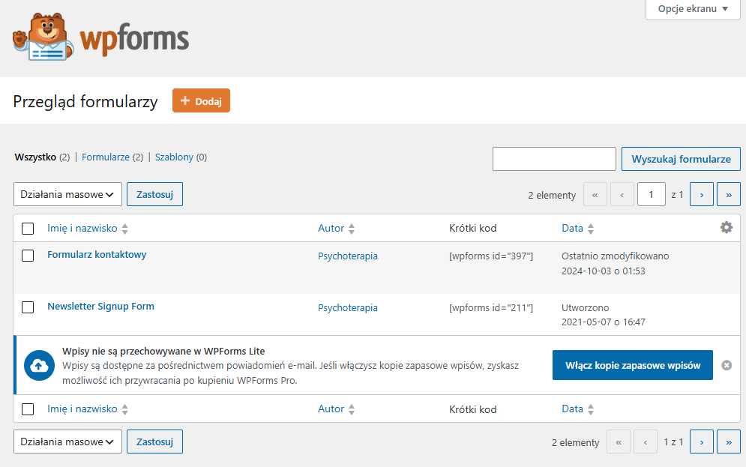This screenshot has width=746, height=467.
Task: Click Krótki kod footer column label
Action: click(473, 409)
